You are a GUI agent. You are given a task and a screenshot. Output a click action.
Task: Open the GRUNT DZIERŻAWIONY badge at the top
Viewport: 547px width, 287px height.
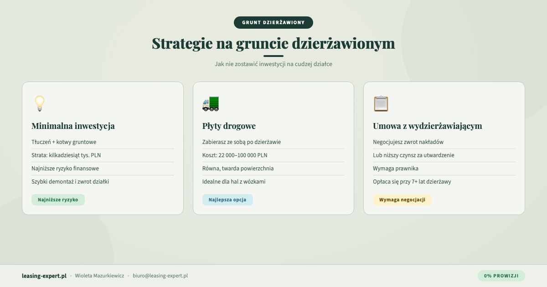pos(273,22)
